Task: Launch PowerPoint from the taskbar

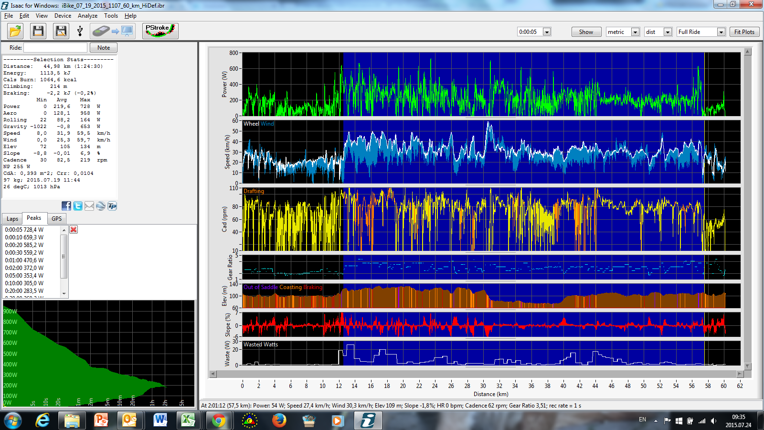Action: [x=101, y=420]
